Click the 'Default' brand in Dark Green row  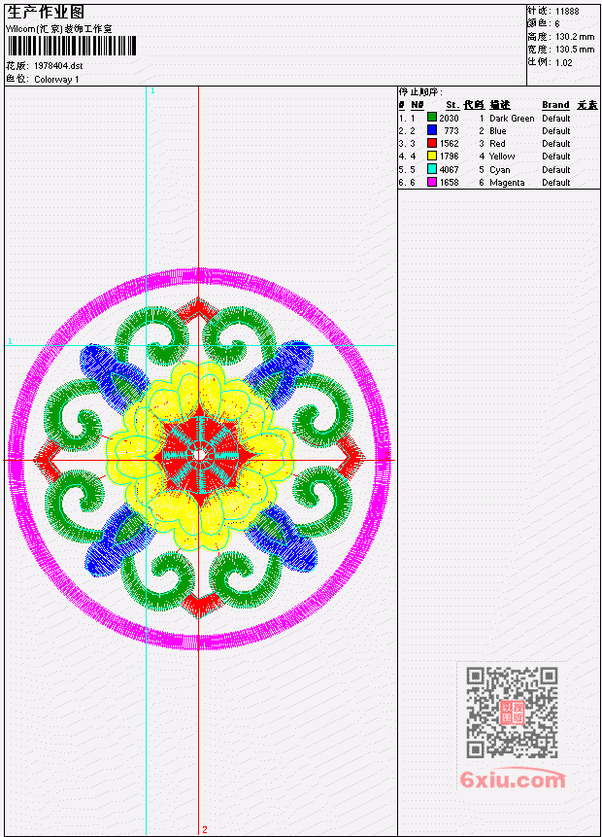point(556,119)
